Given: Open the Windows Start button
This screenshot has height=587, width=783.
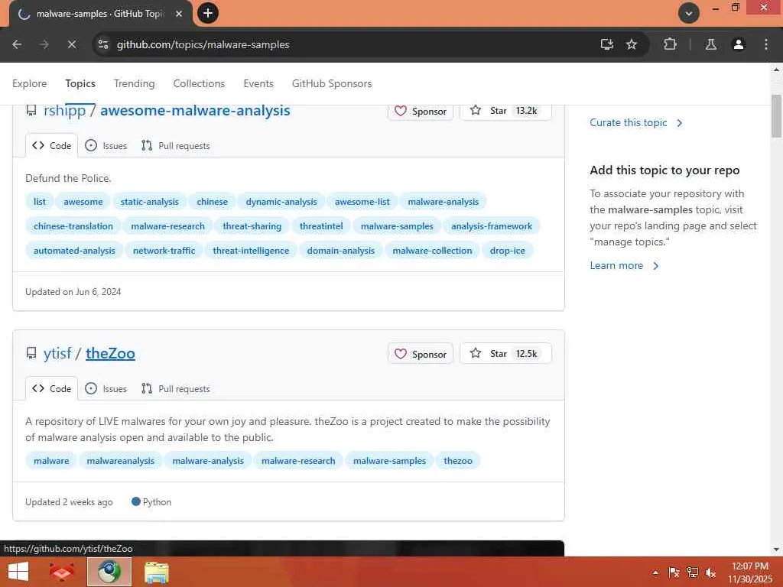Looking at the screenshot, I should [x=18, y=572].
